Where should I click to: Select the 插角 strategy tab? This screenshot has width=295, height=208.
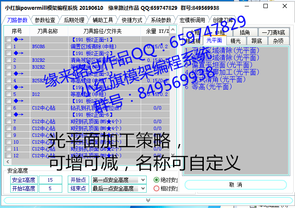[x=245, y=32]
